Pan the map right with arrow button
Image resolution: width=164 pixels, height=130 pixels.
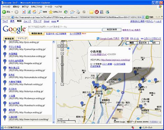pos(65,46)
